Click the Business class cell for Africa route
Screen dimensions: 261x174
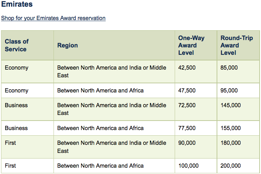[16, 128]
